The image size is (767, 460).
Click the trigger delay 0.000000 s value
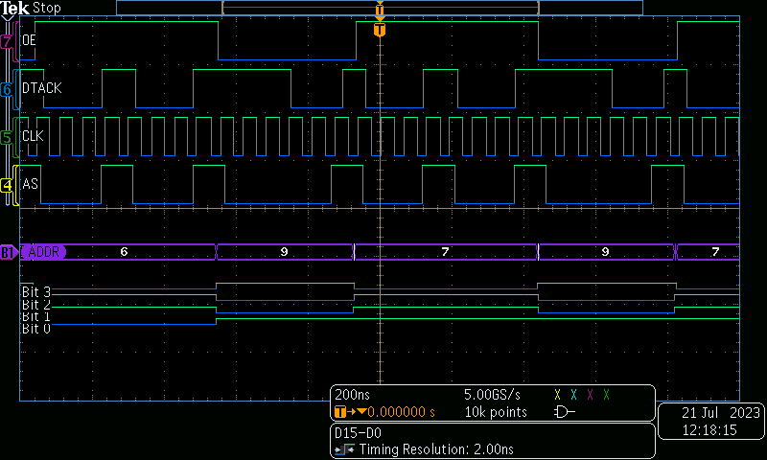pos(401,412)
